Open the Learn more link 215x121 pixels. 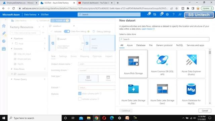pyautogui.click(x=148, y=29)
